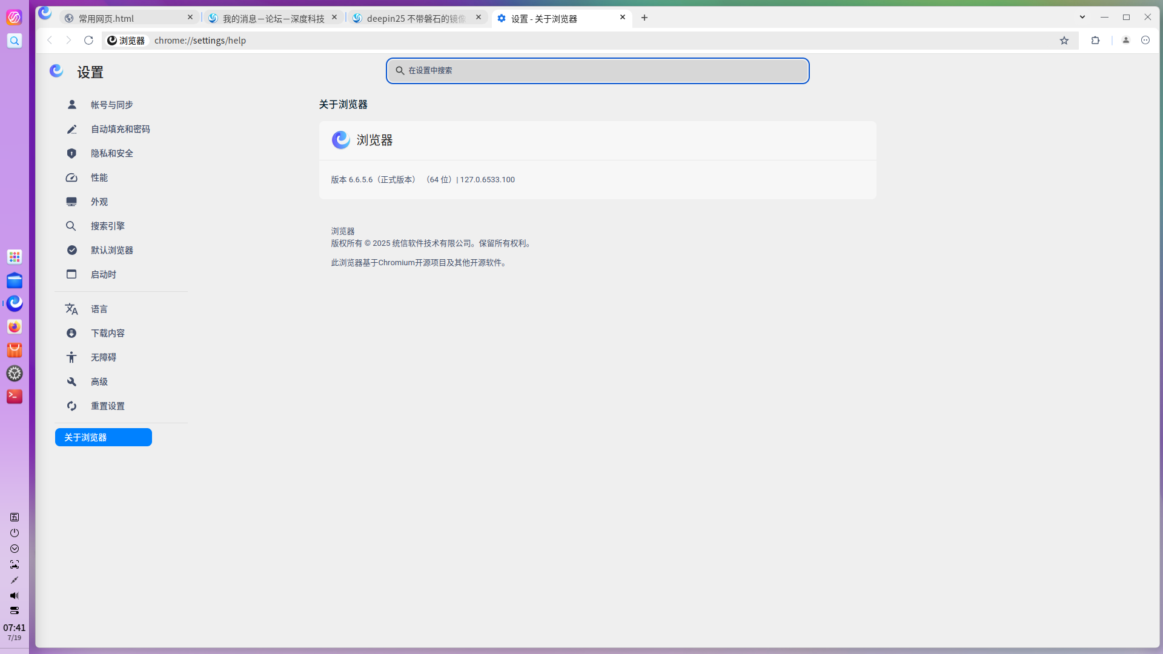Switch to the 常用网页.html tab

point(128,18)
